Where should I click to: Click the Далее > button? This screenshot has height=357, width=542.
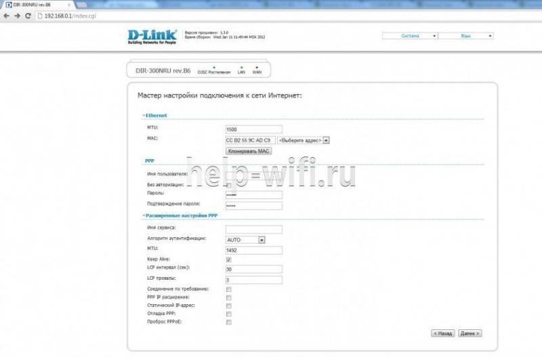[470, 333]
